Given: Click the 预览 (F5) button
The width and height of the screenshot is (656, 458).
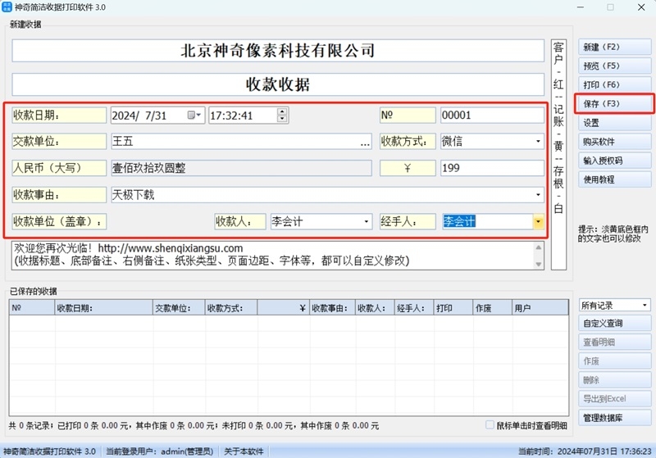Looking at the screenshot, I should click(x=614, y=66).
